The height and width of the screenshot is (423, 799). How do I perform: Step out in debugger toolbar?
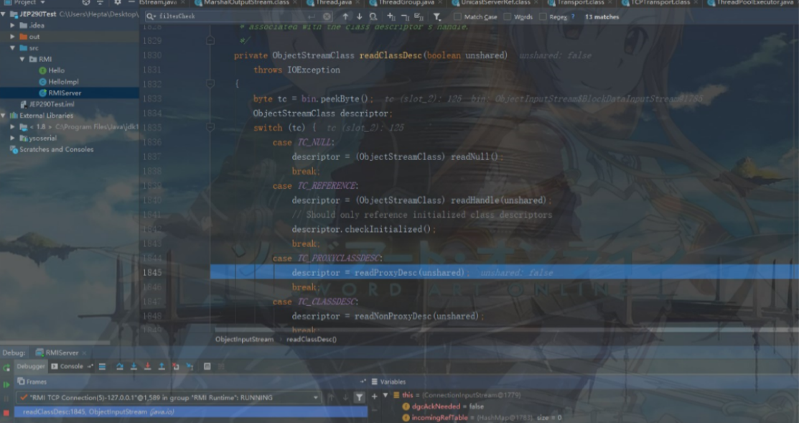point(162,366)
